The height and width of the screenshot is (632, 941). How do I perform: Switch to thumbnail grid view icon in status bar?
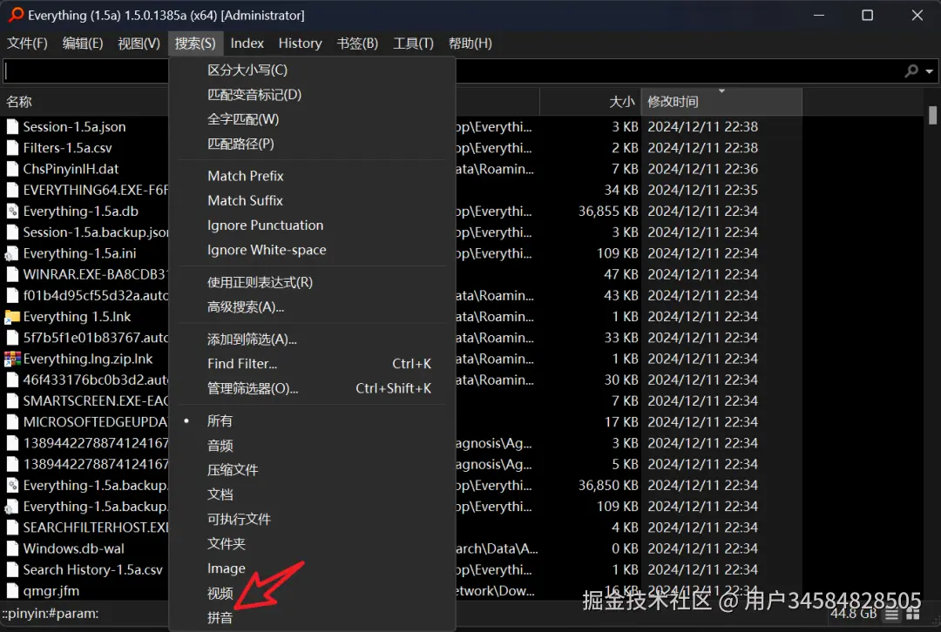tap(913, 614)
